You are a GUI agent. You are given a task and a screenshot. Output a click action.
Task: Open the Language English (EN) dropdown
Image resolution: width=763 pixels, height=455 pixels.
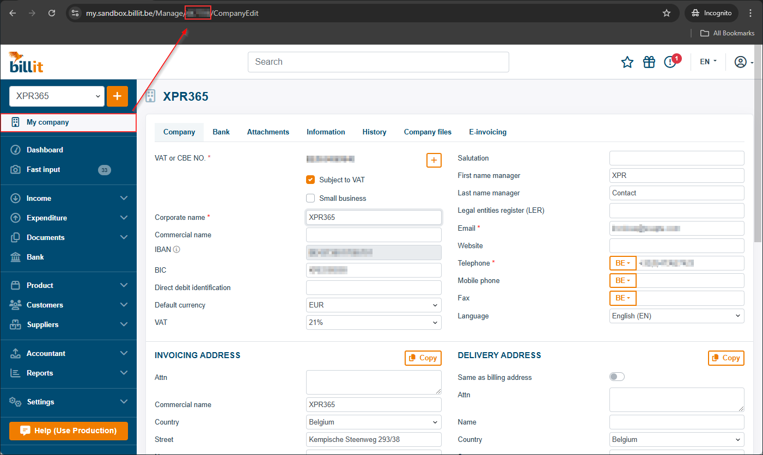click(676, 316)
